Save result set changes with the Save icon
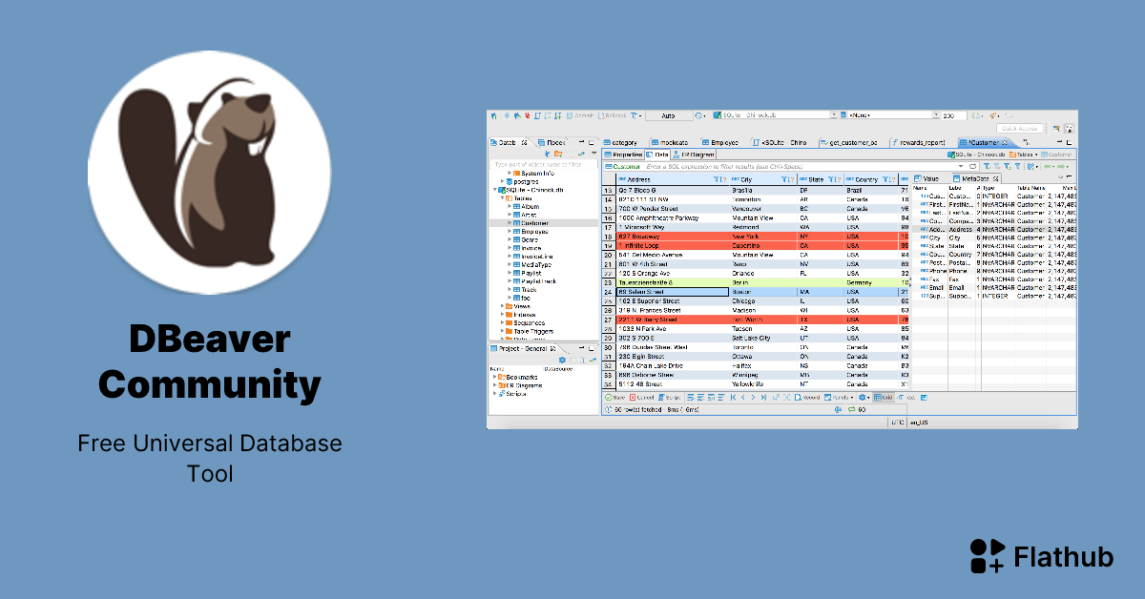The height and width of the screenshot is (599, 1145). coord(614,398)
